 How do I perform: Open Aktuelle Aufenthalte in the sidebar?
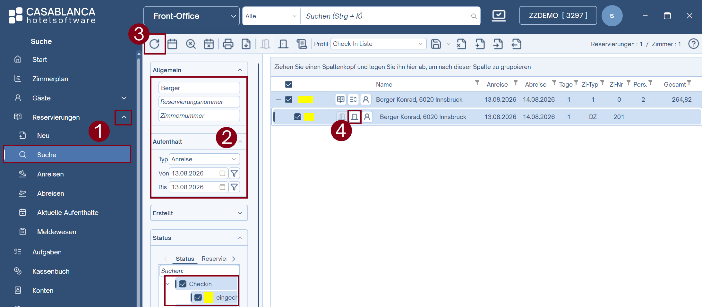point(68,213)
